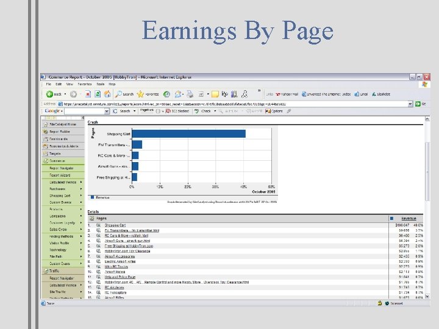Click the Gmail links bar shortcut

[x=361, y=94]
